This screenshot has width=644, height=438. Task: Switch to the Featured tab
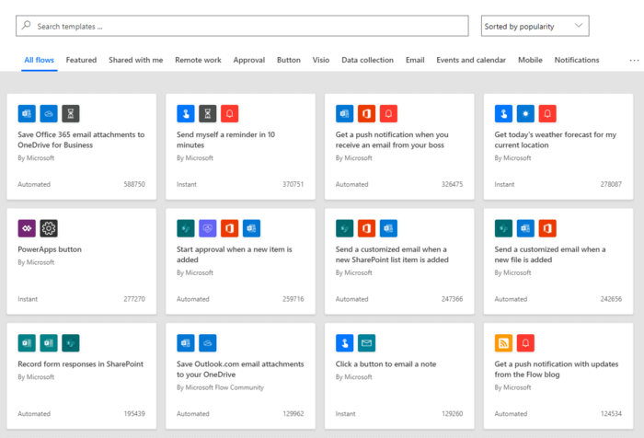[81, 60]
